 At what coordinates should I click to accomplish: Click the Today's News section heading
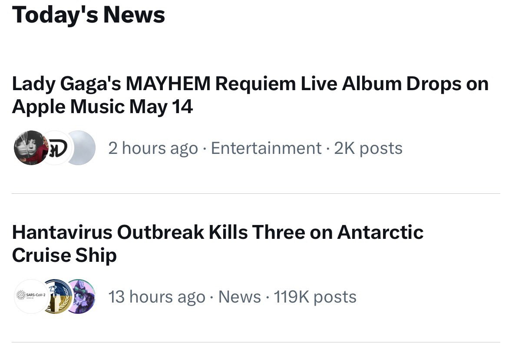click(89, 15)
